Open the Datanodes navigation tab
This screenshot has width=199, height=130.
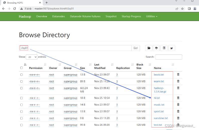tap(58, 16)
